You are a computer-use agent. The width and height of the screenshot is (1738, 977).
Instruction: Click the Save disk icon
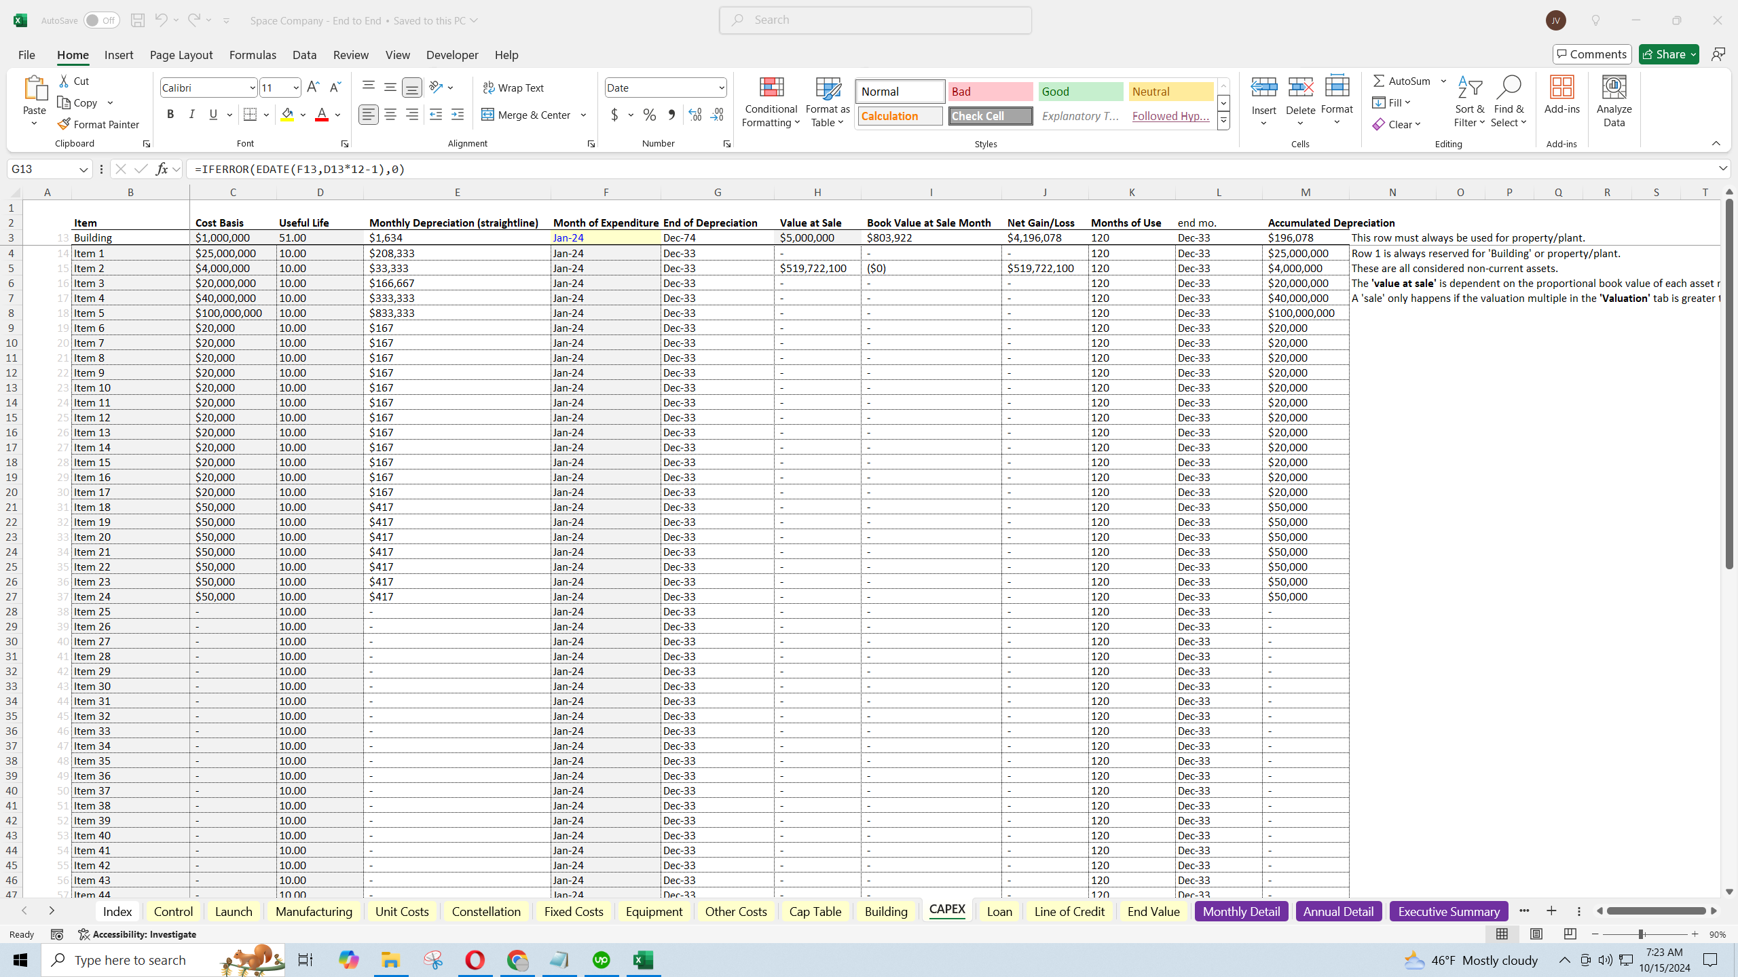coord(138,20)
